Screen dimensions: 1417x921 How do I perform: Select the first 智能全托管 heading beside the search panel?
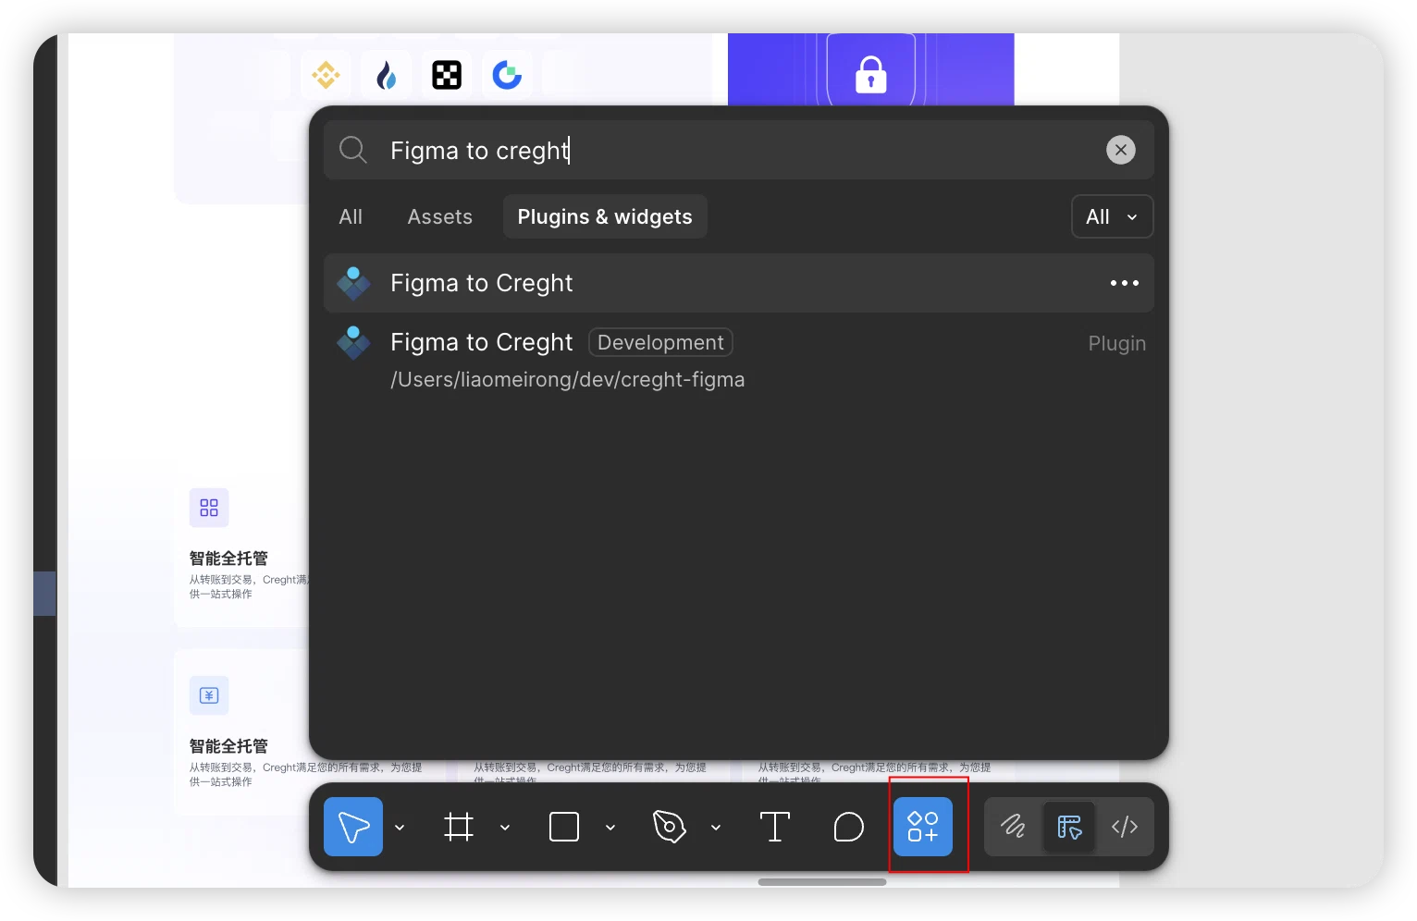pyautogui.click(x=228, y=559)
